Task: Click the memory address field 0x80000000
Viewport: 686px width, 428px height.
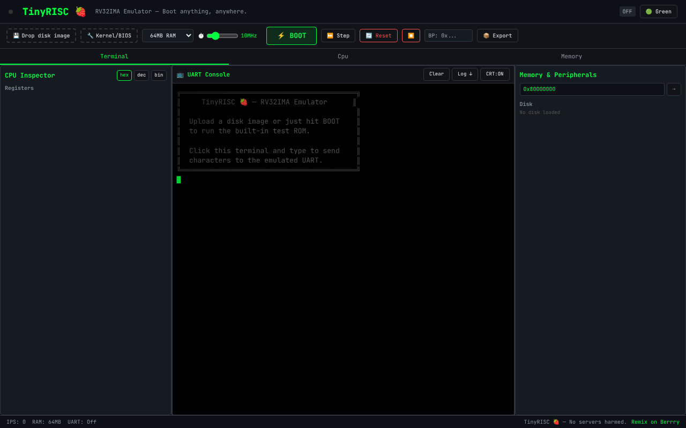Action: [592, 89]
